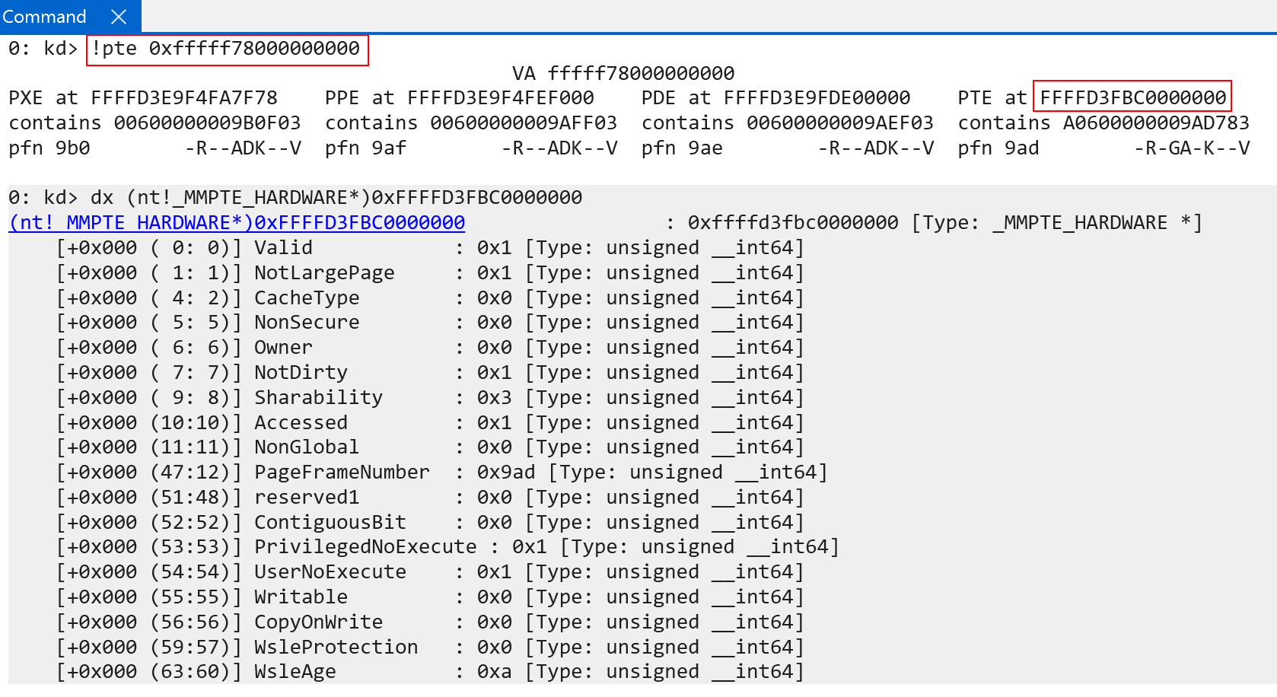
Task: Click the PPE address FFFFD3E9F4FEF000
Action: click(x=500, y=98)
